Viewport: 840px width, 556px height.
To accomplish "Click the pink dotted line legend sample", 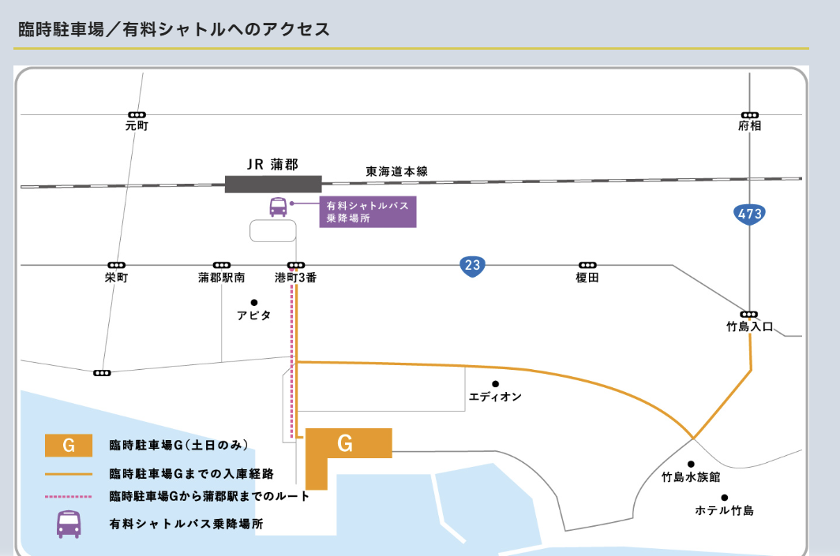I will click(x=69, y=497).
